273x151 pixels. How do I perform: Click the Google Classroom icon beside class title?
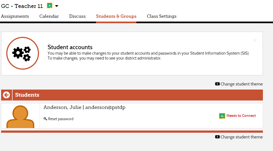(49, 6)
